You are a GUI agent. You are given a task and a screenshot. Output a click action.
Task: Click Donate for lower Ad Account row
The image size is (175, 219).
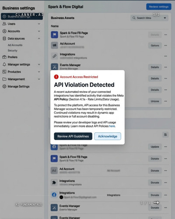pyautogui.click(x=155, y=171)
